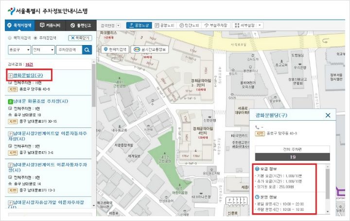Click the 우리은행 label on map
The width and height of the screenshot is (350, 221).
[x=300, y=67]
